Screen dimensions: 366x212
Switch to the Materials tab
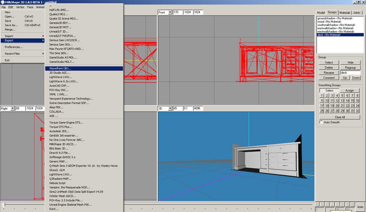click(345, 12)
